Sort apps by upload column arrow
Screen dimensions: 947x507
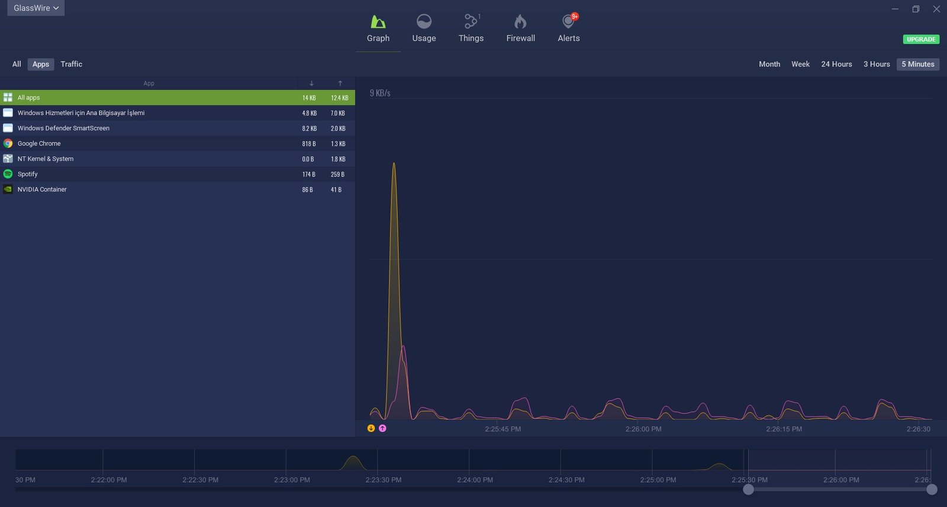[x=340, y=84]
